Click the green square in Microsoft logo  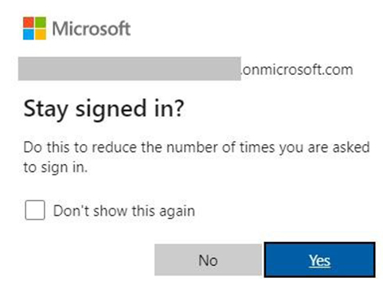click(x=41, y=22)
